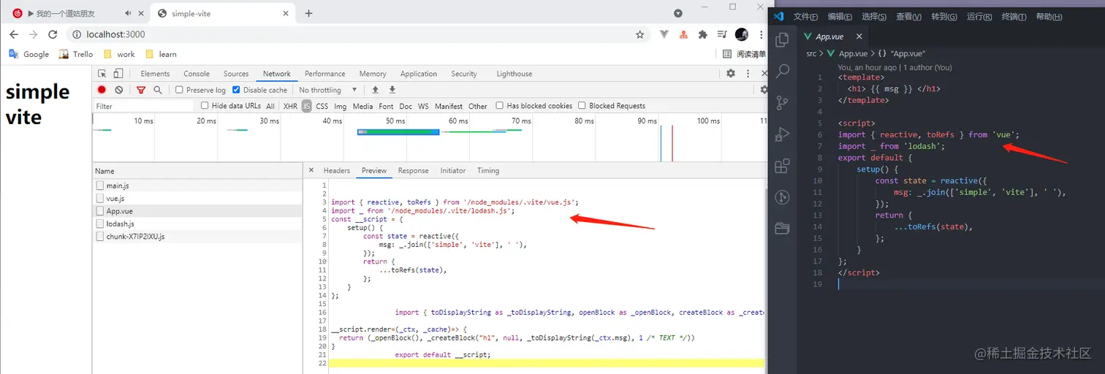Open VS Code Extensions icon
The image size is (1105, 374).
tap(782, 166)
